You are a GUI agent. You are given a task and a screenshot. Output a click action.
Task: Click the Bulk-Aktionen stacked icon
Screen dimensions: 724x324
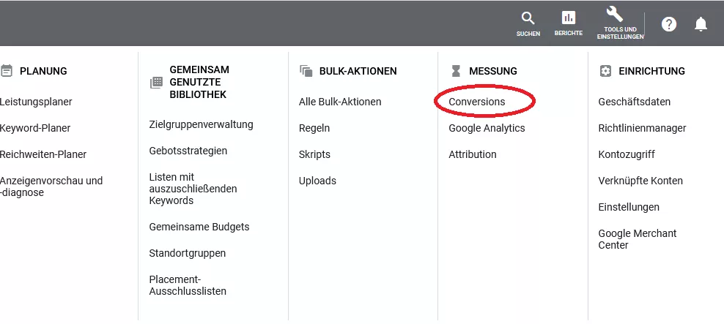[306, 70]
